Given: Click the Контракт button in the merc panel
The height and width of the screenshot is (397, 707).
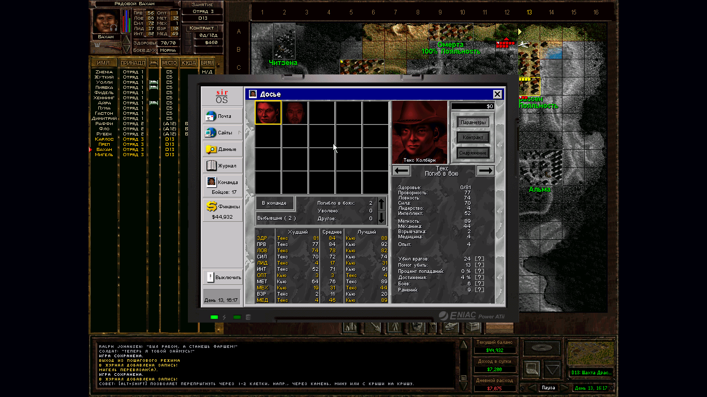Looking at the screenshot, I should coord(203,28).
